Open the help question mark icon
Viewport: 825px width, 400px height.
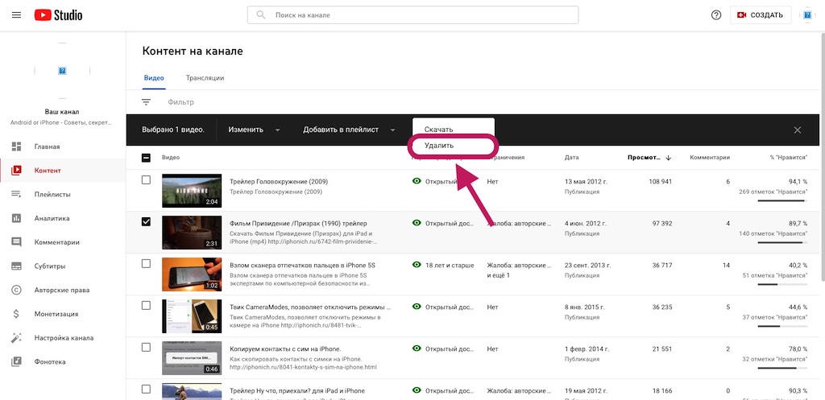click(716, 15)
